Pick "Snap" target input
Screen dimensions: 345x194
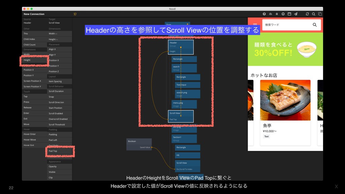pyautogui.click(x=59, y=97)
